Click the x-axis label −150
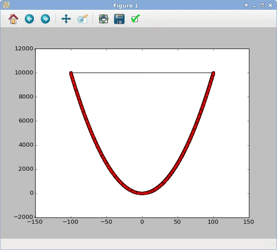This screenshot has width=277, height=250. coord(35,222)
